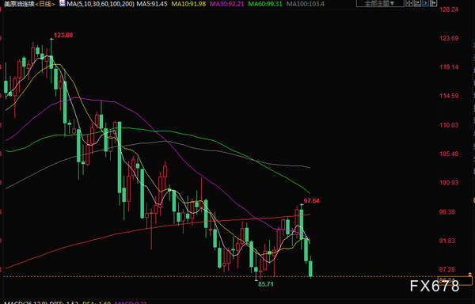Click the 97.64 recent high marker
This screenshot has height=304, width=475.
(311, 201)
